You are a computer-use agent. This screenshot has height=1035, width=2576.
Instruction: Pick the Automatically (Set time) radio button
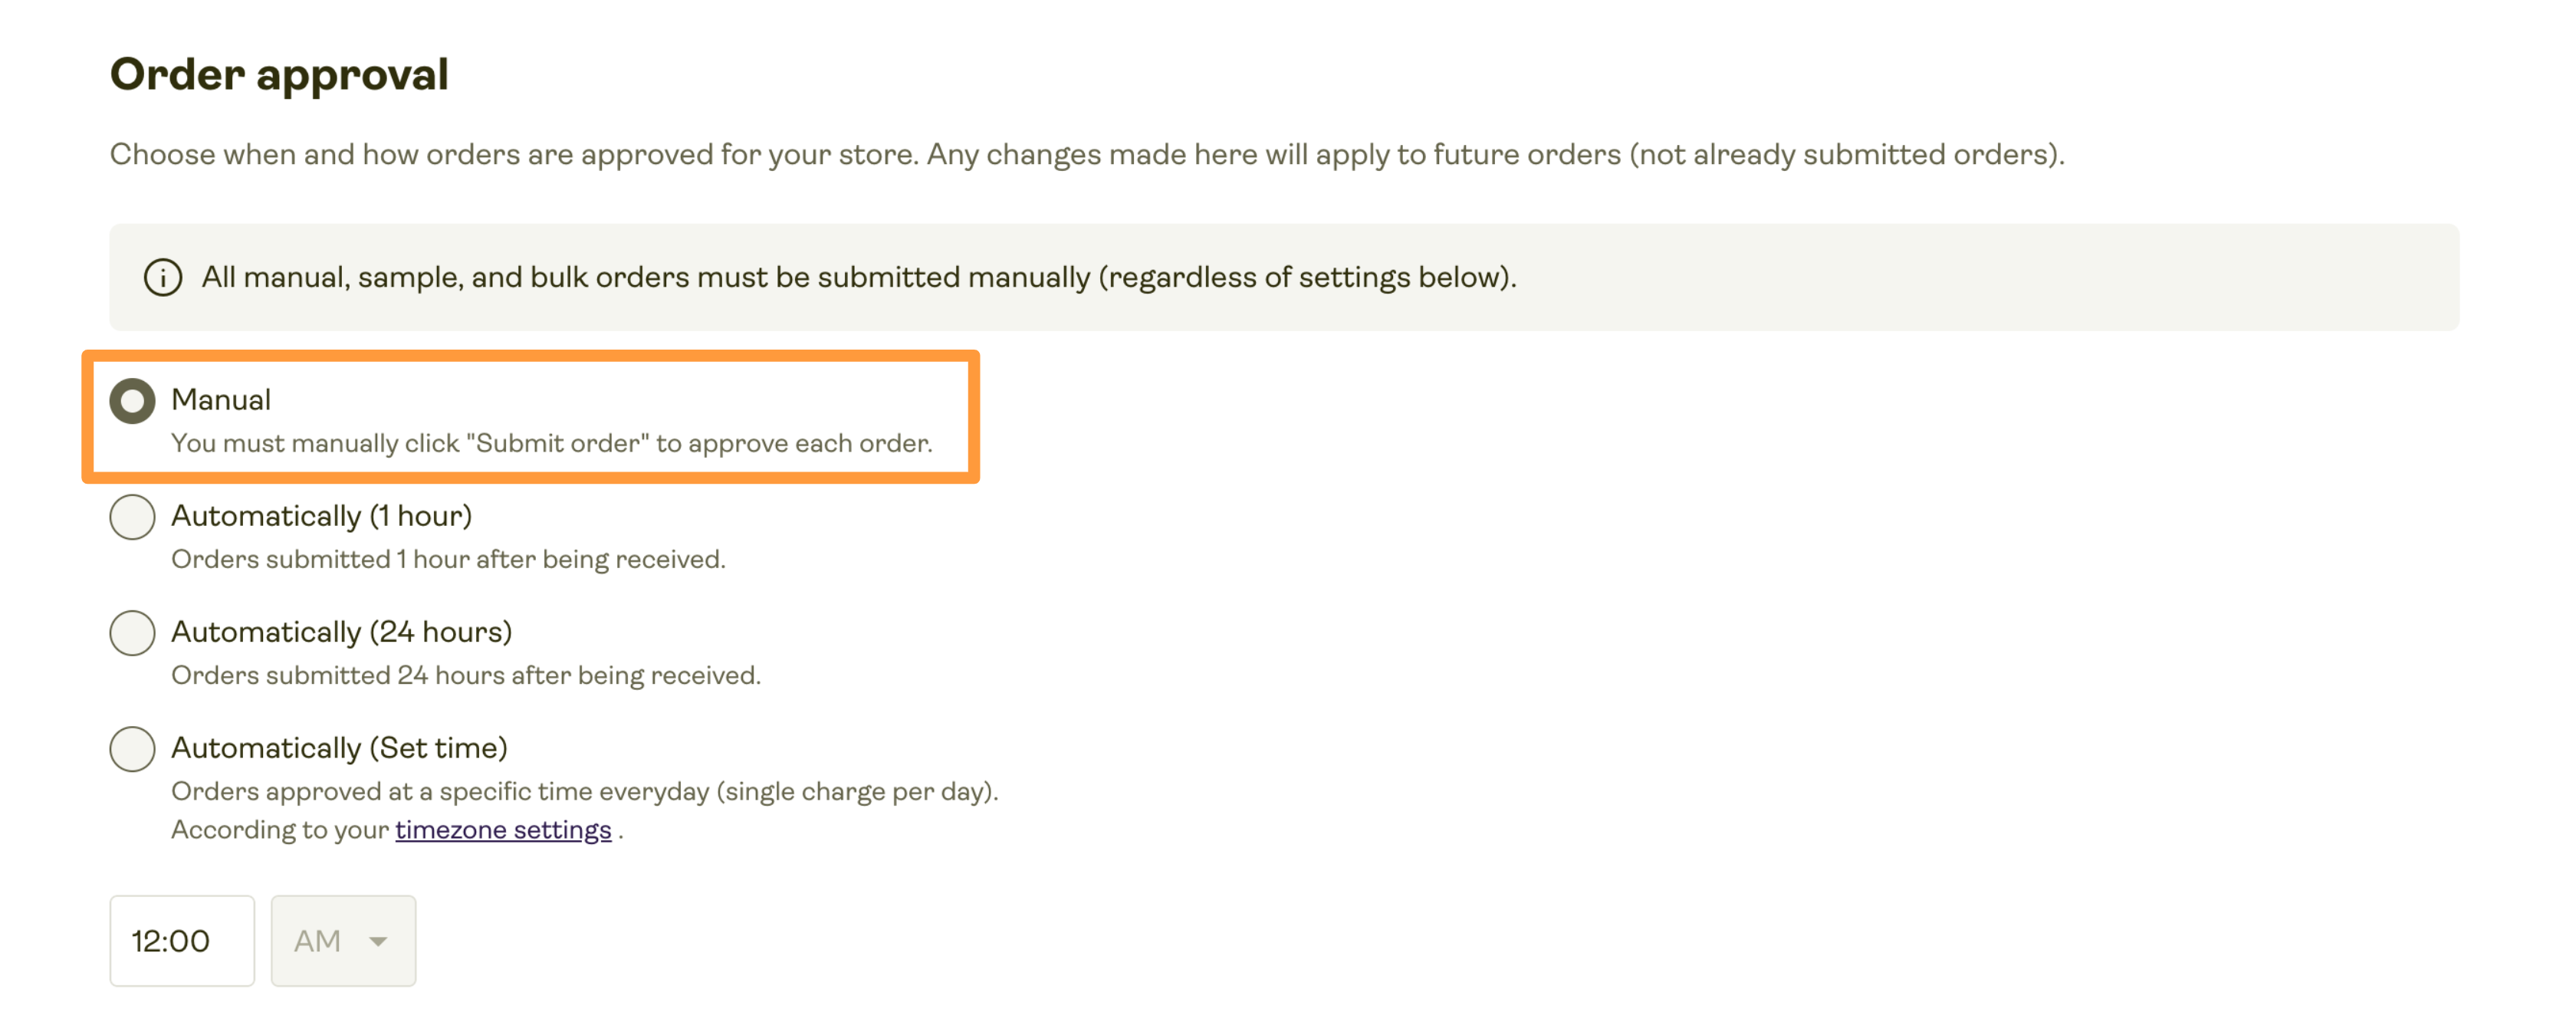pos(132,748)
